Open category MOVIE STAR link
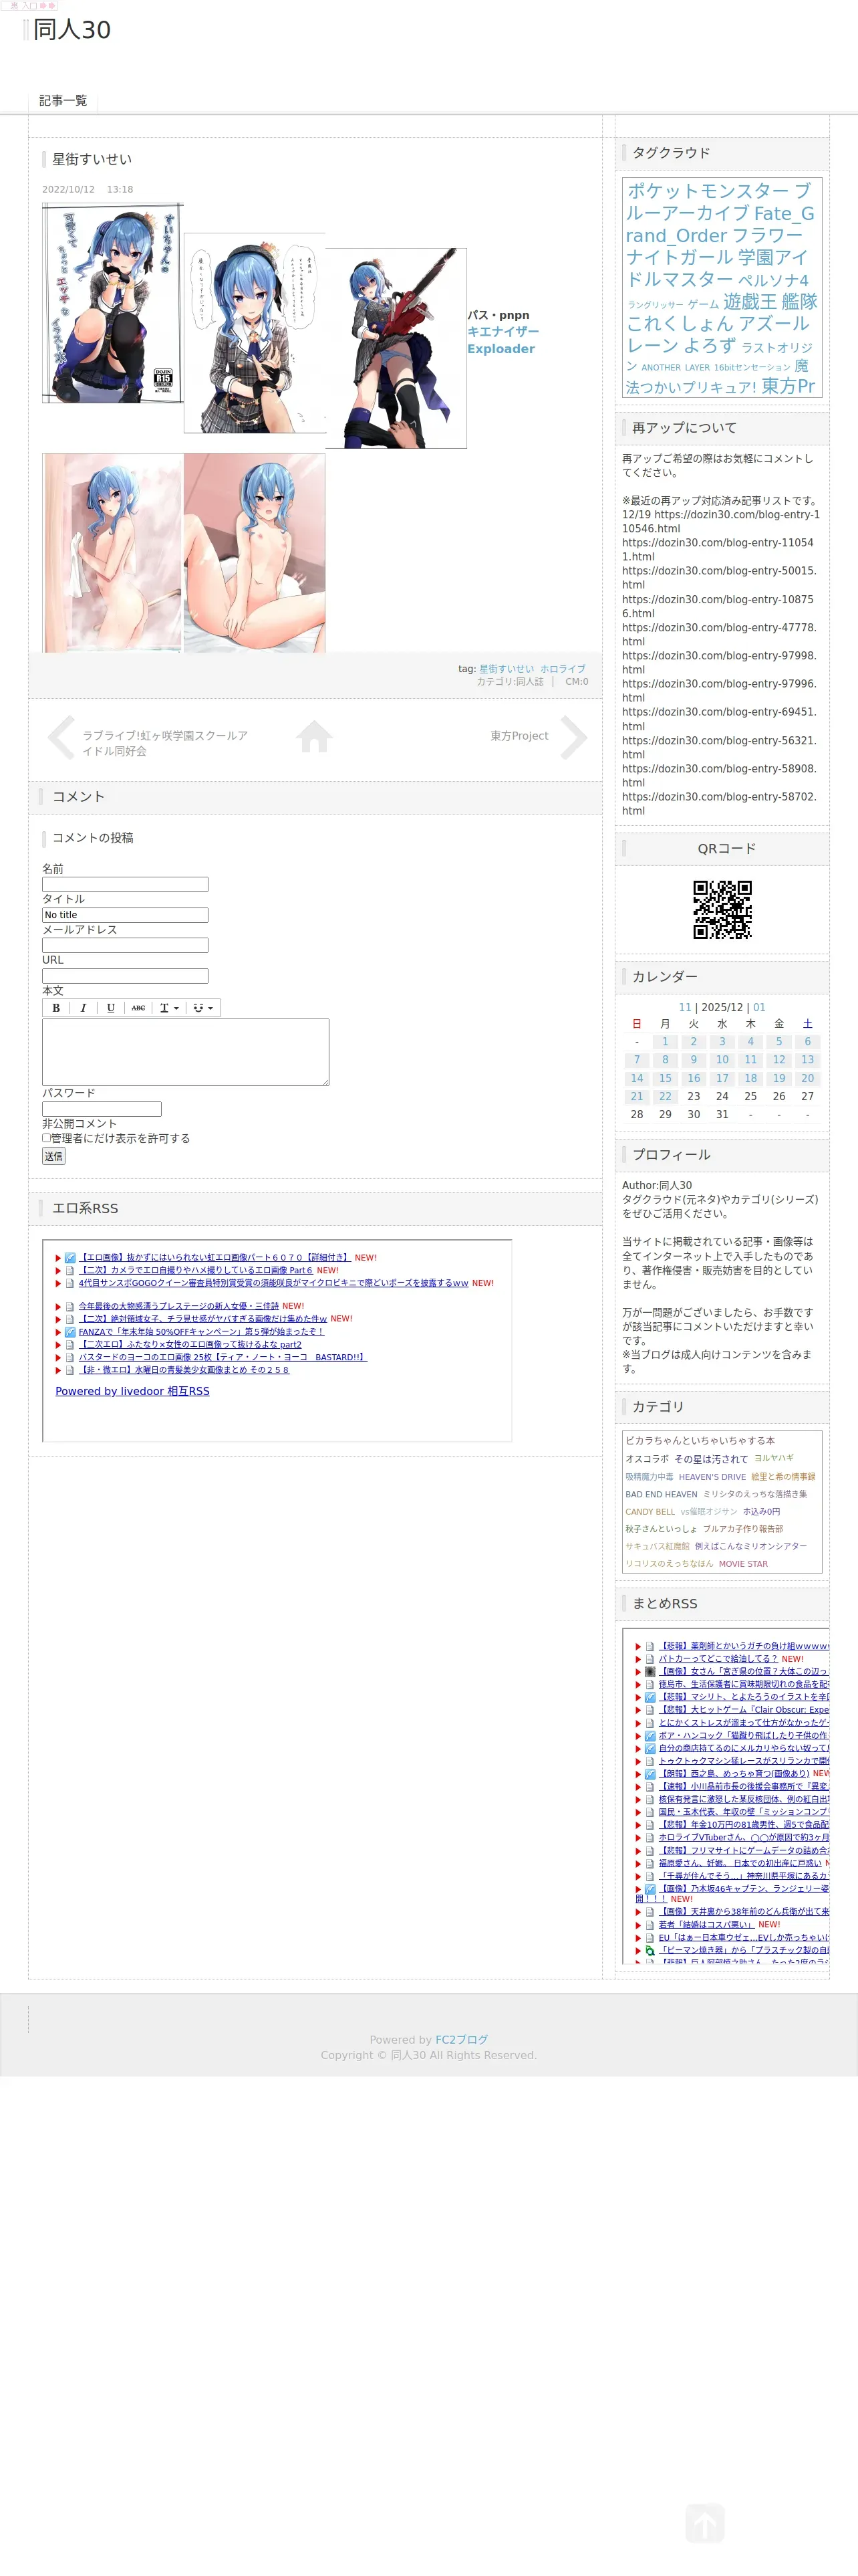The image size is (858, 2576). [x=743, y=1564]
